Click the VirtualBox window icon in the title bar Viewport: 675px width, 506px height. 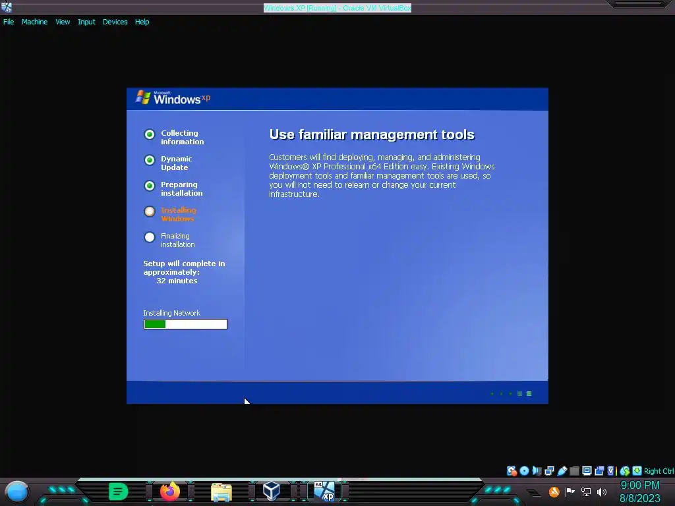point(7,7)
